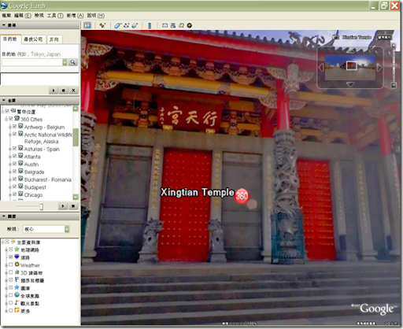
Task: Select the Add Path tool
Action: tap(126, 25)
